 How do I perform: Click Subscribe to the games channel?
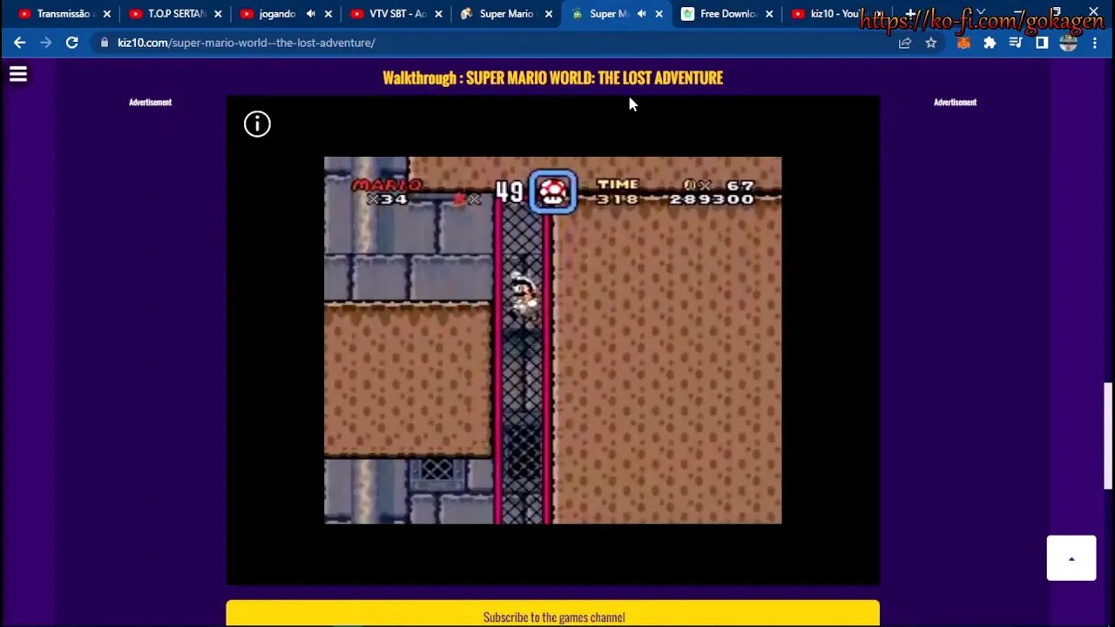[x=553, y=614]
